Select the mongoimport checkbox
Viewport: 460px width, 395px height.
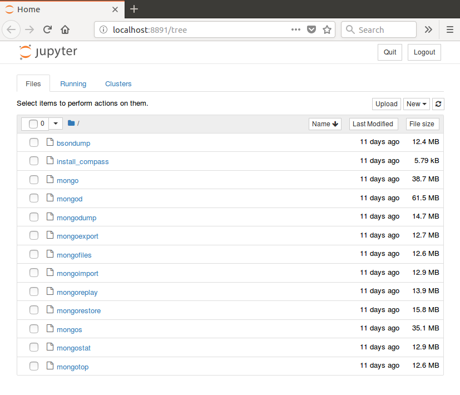coord(34,273)
